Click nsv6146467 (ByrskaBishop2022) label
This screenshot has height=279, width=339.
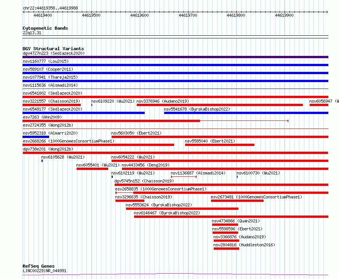[x=167, y=213]
